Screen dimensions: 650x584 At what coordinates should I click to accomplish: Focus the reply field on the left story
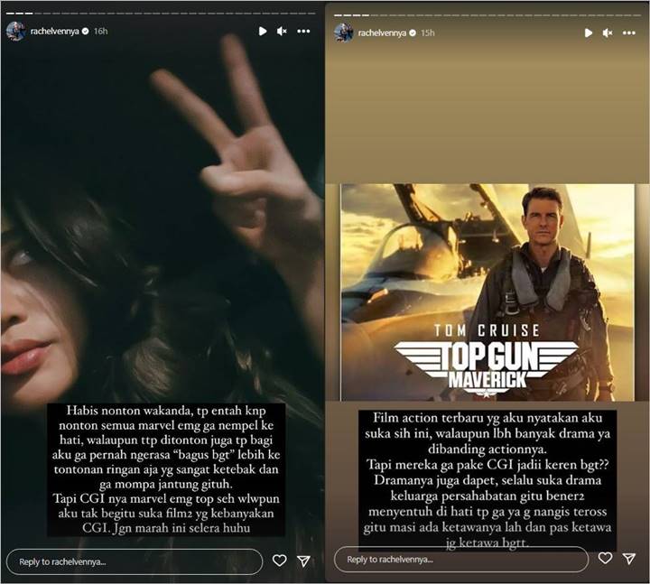coord(135,561)
